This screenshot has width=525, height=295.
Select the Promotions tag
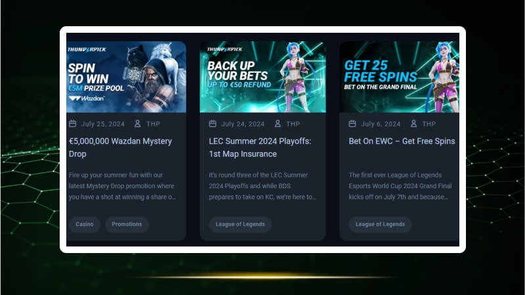point(127,224)
